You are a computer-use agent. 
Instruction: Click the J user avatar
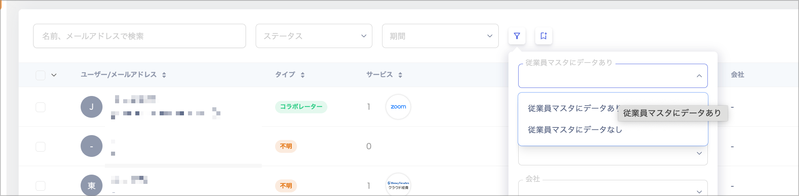tap(92, 107)
